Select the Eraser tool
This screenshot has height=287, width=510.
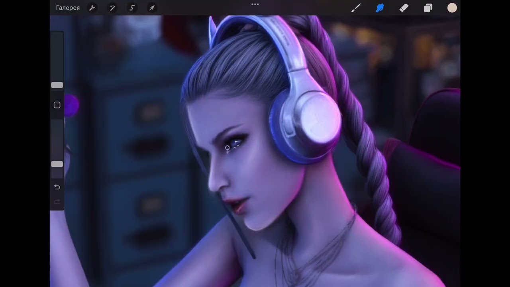[404, 8]
